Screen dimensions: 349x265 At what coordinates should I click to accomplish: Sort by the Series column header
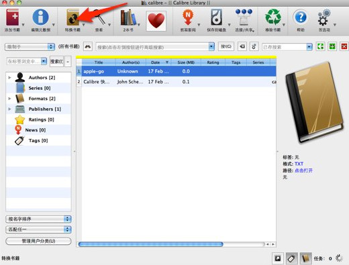(x=258, y=62)
